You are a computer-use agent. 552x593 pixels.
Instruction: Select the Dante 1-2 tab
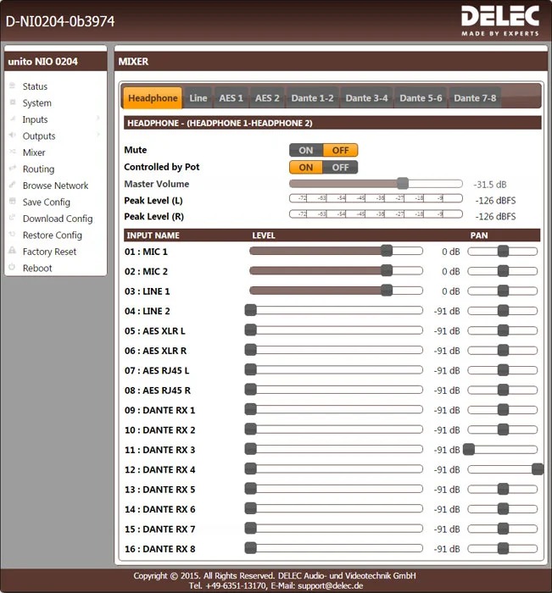312,98
